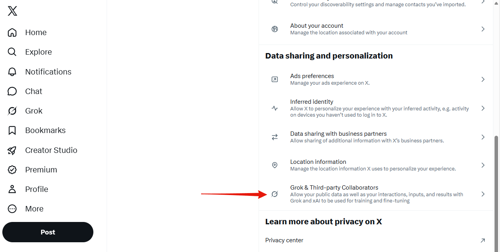Open Home via the house icon
The width and height of the screenshot is (500, 252).
(x=12, y=32)
